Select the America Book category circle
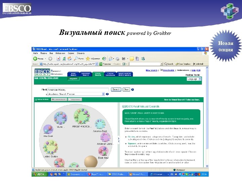The height and width of the screenshot is (181, 242). (x=100, y=124)
